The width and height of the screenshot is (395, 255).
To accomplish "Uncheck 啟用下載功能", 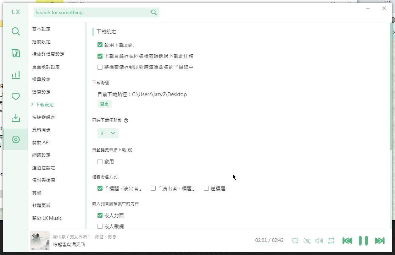I will (x=100, y=45).
